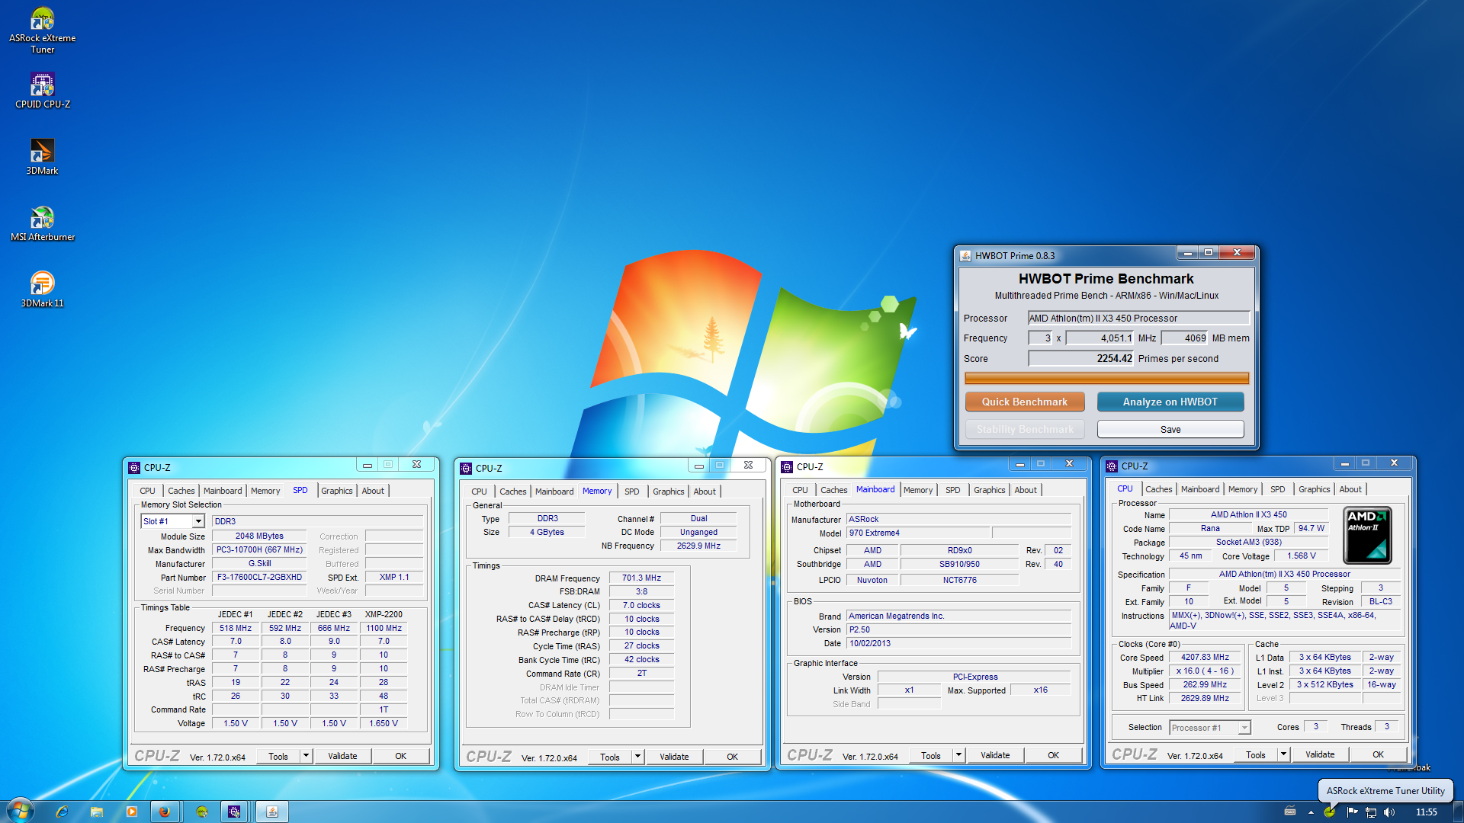Save the HWBOT Prime result
The image size is (1464, 823).
(x=1170, y=430)
